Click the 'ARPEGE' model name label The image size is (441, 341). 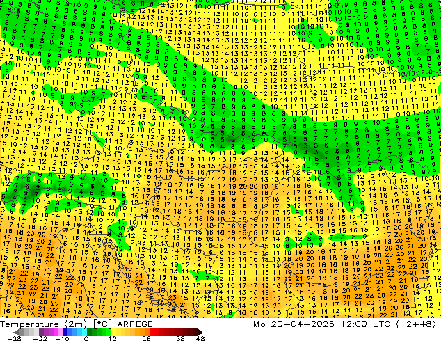pos(135,324)
